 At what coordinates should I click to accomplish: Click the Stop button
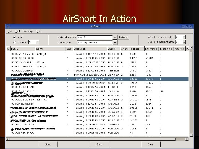[x=99, y=144]
